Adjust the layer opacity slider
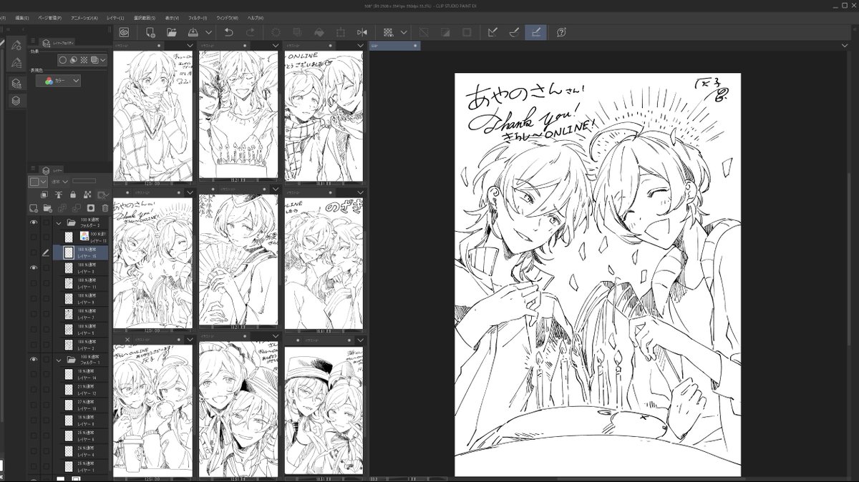Image resolution: width=859 pixels, height=482 pixels. point(84,182)
